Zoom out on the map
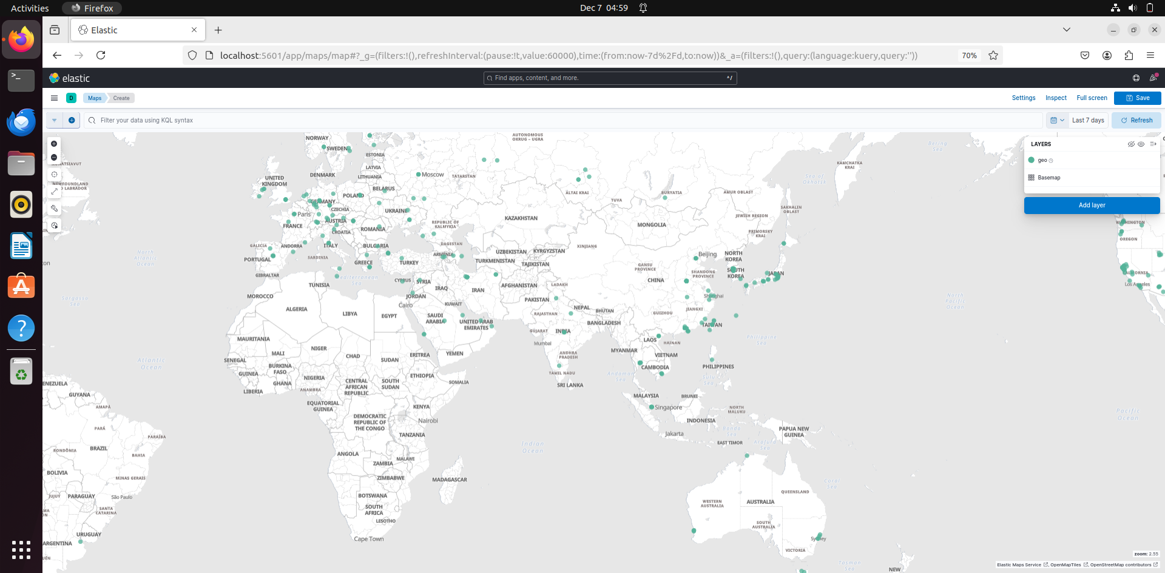 point(54,158)
